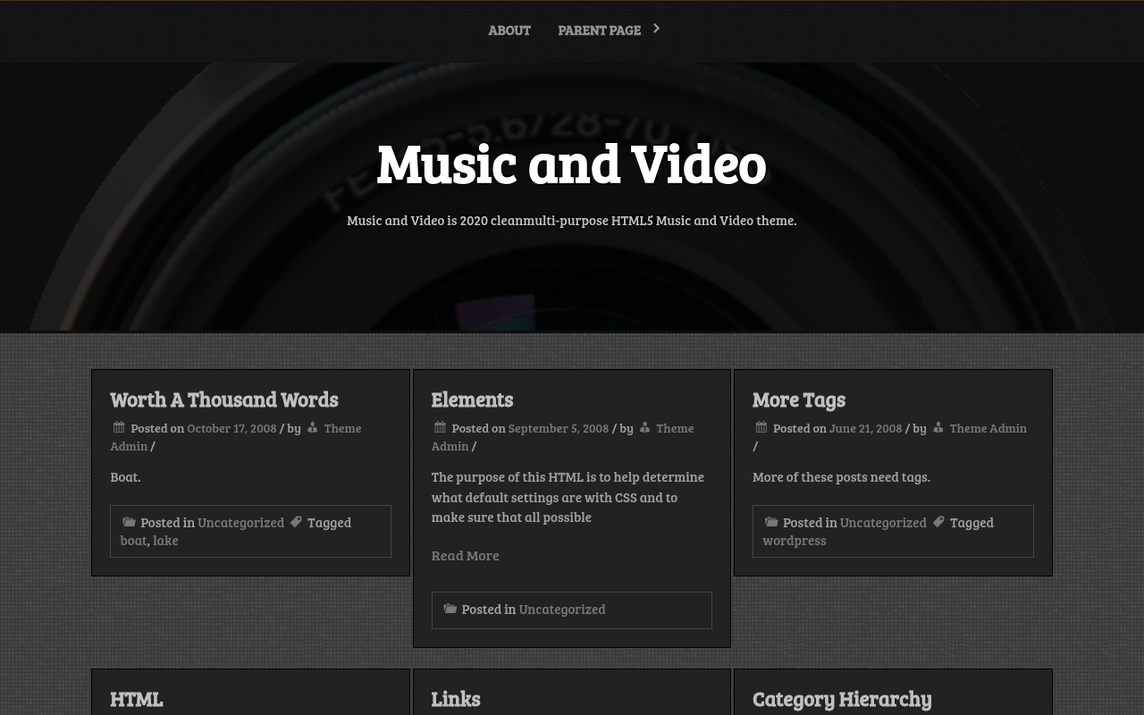Screen dimensions: 1144x715
Task: Click folder icon in Worth A Thousand Words post
Action: click(129, 521)
